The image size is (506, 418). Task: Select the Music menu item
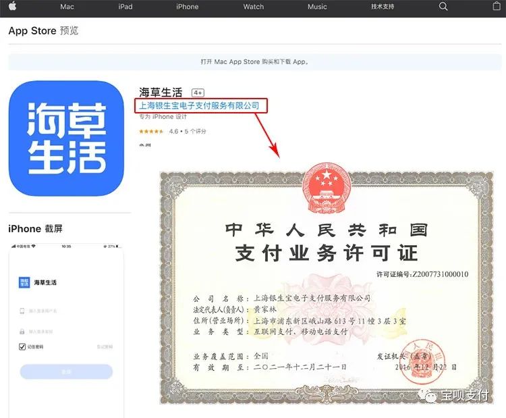click(x=317, y=7)
